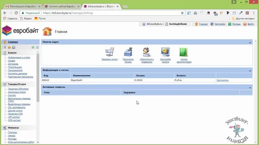Click the Выйти logout link
This screenshot has width=259, height=145.
pos(251,24)
